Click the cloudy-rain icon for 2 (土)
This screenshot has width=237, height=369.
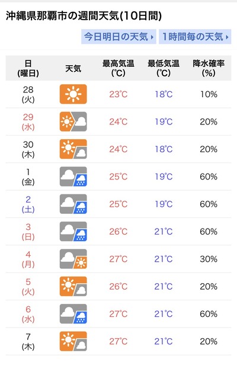tap(73, 204)
